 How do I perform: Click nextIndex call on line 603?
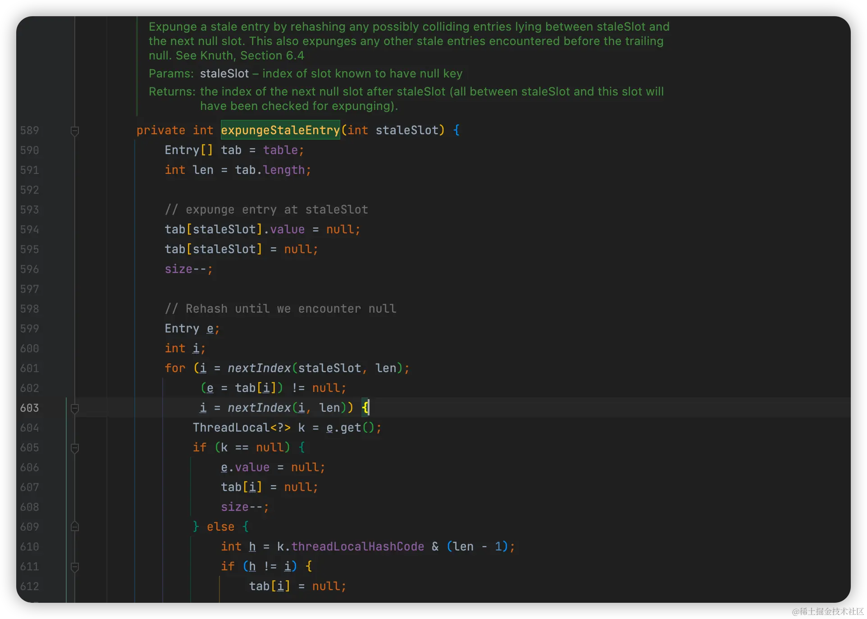click(259, 408)
